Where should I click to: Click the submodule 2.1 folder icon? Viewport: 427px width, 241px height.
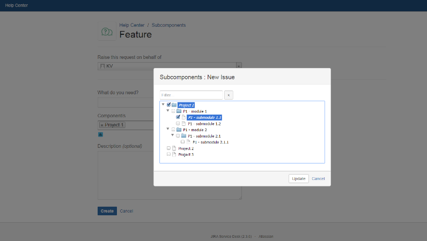coord(184,135)
